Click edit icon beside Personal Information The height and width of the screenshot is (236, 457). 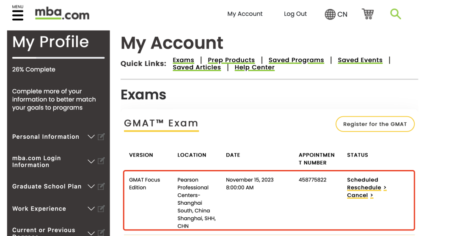101,137
